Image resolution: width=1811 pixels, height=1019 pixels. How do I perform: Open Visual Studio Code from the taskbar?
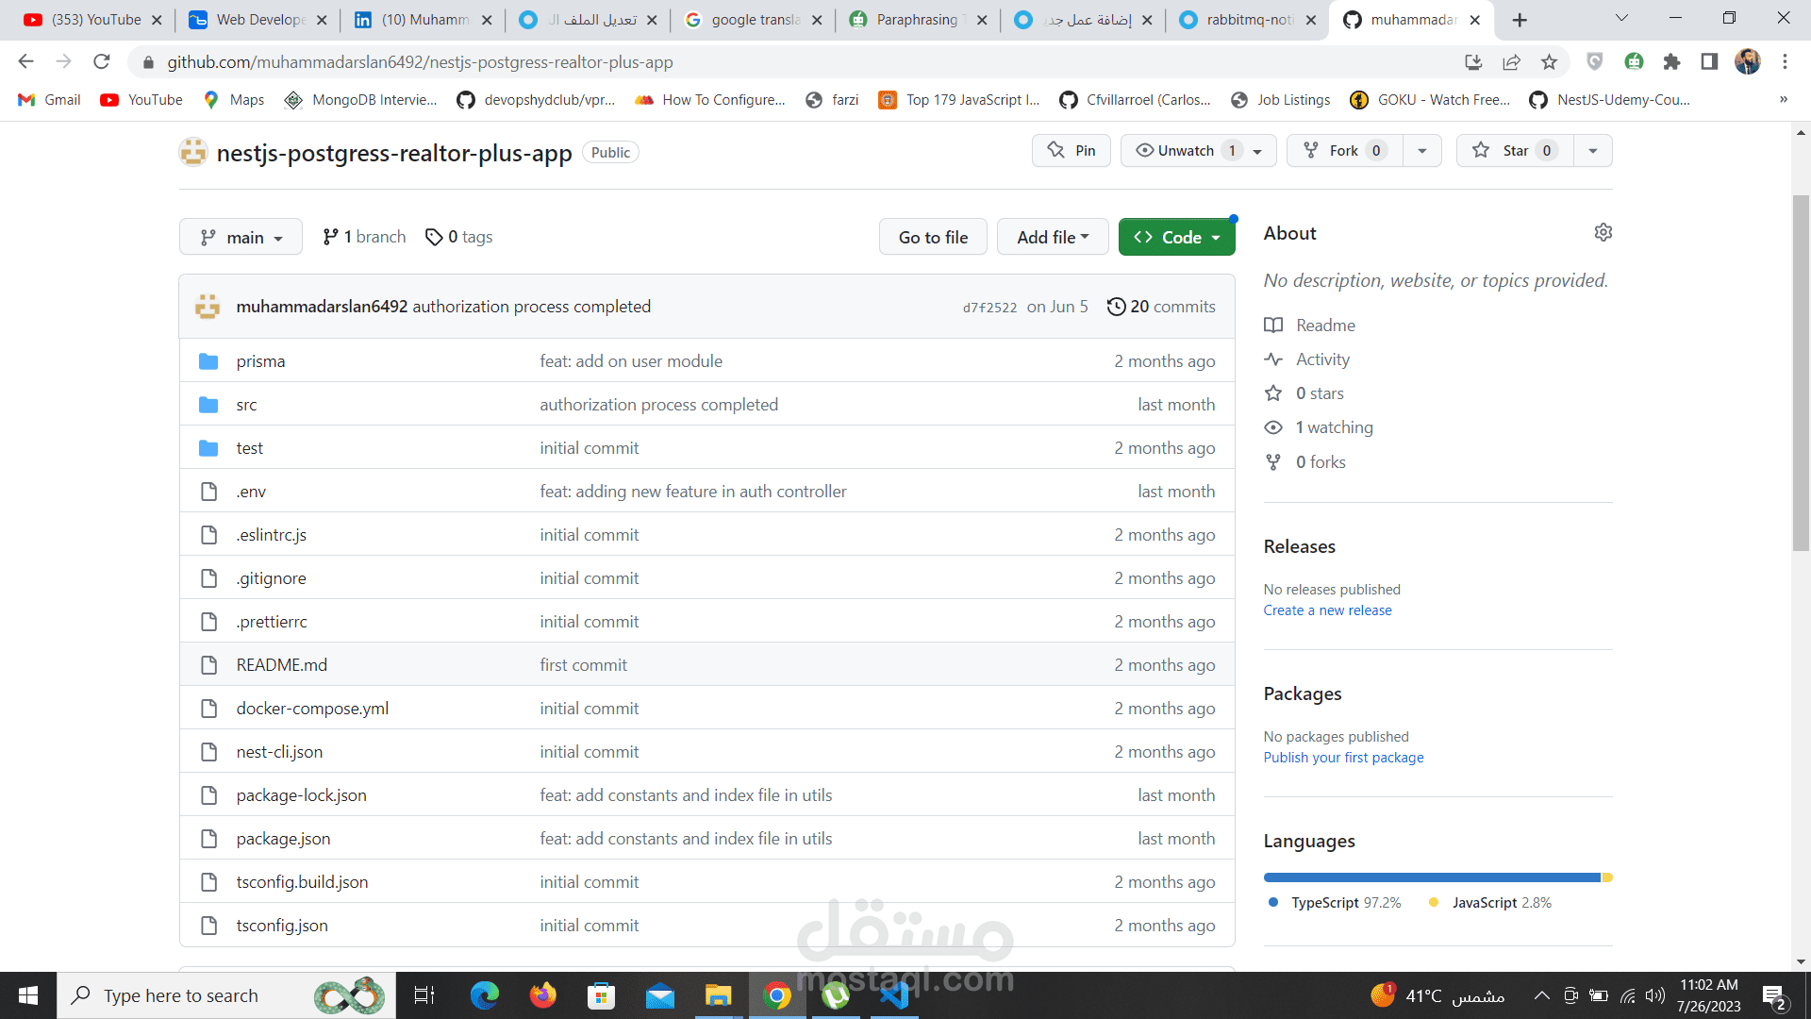(x=893, y=995)
